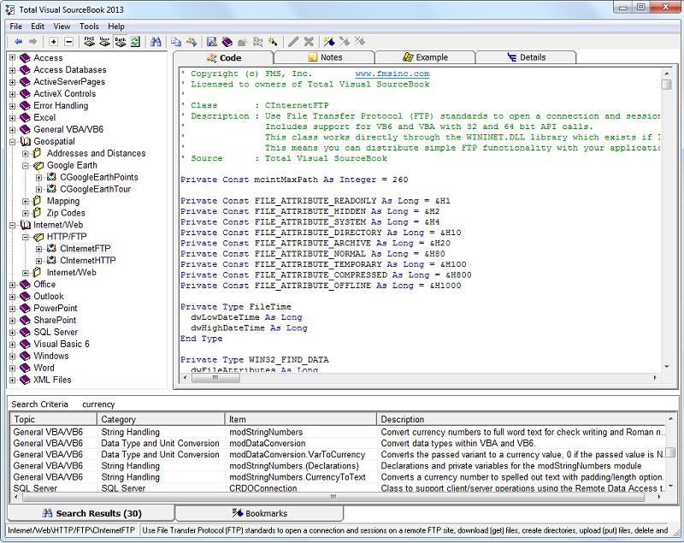Viewport: 684px width, 543px height.
Task: Click the red X delete icon
Action: (x=308, y=40)
